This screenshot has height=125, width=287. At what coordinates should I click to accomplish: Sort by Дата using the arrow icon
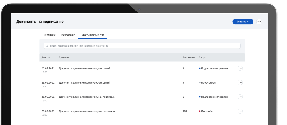tap(49, 57)
